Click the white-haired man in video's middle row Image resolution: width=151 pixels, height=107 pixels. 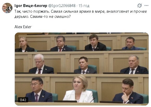[x=41, y=64]
